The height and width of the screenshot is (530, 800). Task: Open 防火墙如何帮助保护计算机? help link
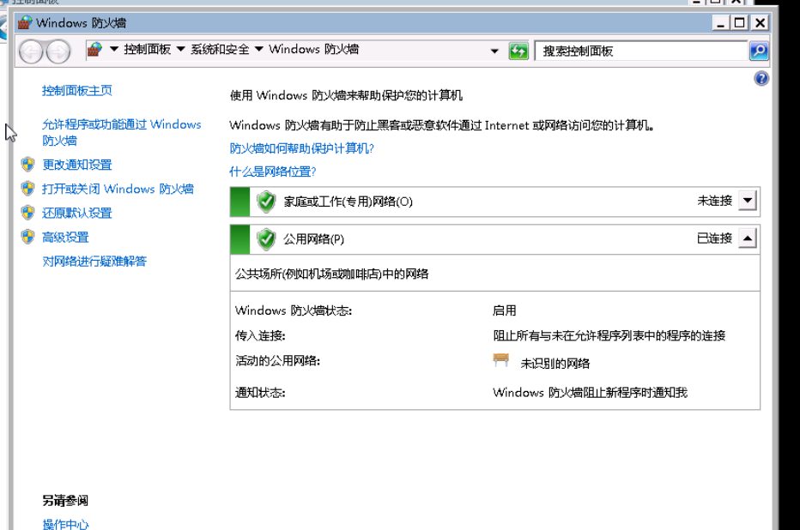(301, 148)
